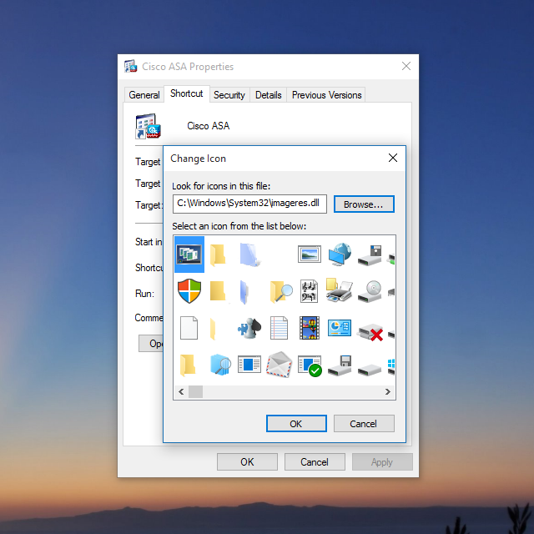Pick the chess pawn and puzzle games icon
This screenshot has width=534, height=534.
click(249, 328)
